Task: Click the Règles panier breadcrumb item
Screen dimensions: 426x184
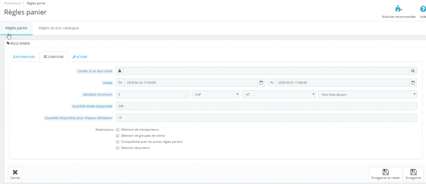Action: (36, 3)
